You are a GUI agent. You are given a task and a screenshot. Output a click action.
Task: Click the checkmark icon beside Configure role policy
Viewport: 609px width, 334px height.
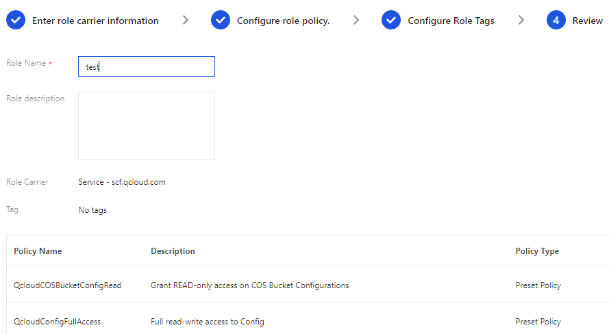[221, 21]
